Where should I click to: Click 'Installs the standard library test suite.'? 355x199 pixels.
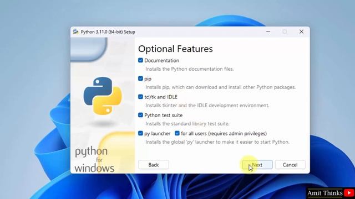[x=187, y=124]
